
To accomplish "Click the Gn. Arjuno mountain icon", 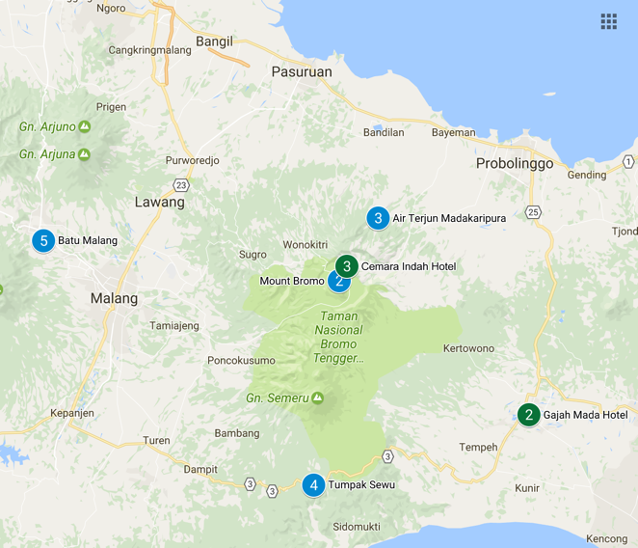I will pos(85,126).
